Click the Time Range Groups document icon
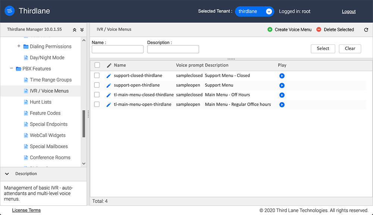This screenshot has width=373, height=215. pyautogui.click(x=26, y=80)
